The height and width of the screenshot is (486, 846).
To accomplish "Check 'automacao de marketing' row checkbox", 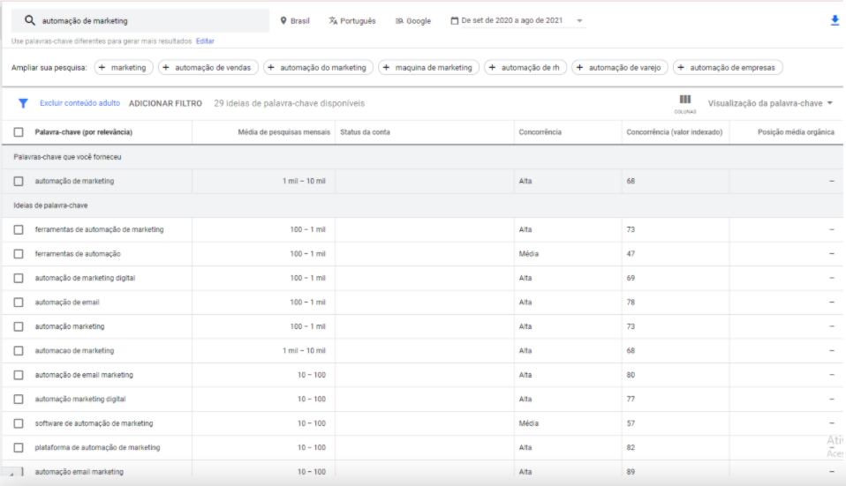I will pos(19,351).
